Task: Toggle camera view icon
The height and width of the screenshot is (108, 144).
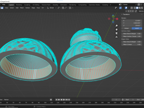Action: 116,33
